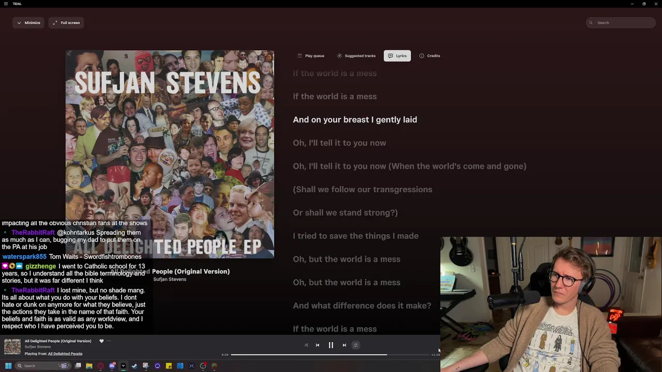Click the small album thumbnail in player bar
This screenshot has width=662, height=372.
coord(12,347)
